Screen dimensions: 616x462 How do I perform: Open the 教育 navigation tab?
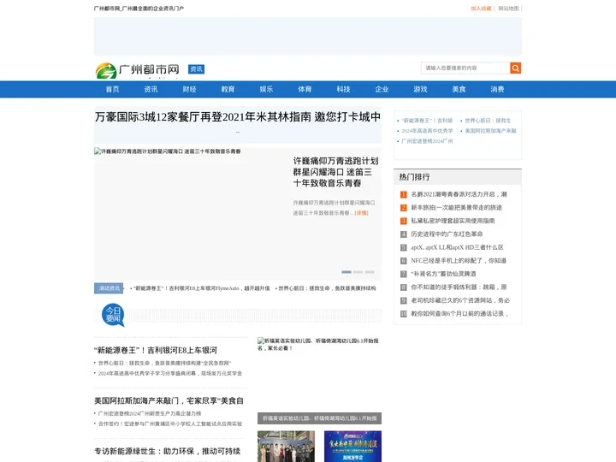[228, 89]
